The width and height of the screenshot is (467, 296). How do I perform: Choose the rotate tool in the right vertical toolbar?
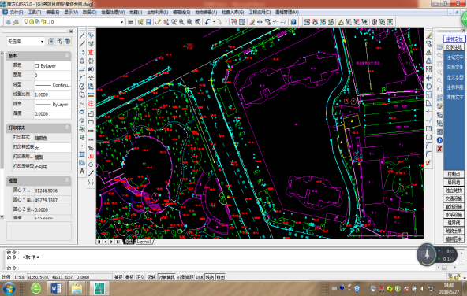(428, 87)
